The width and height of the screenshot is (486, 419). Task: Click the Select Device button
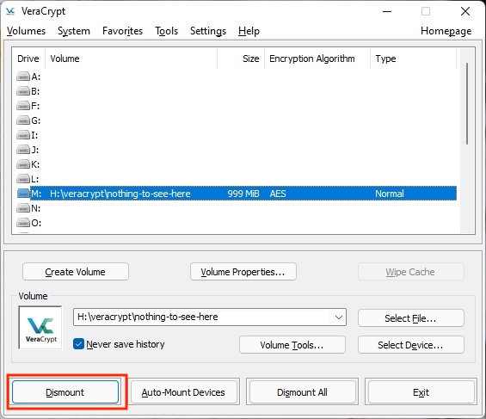coord(410,345)
